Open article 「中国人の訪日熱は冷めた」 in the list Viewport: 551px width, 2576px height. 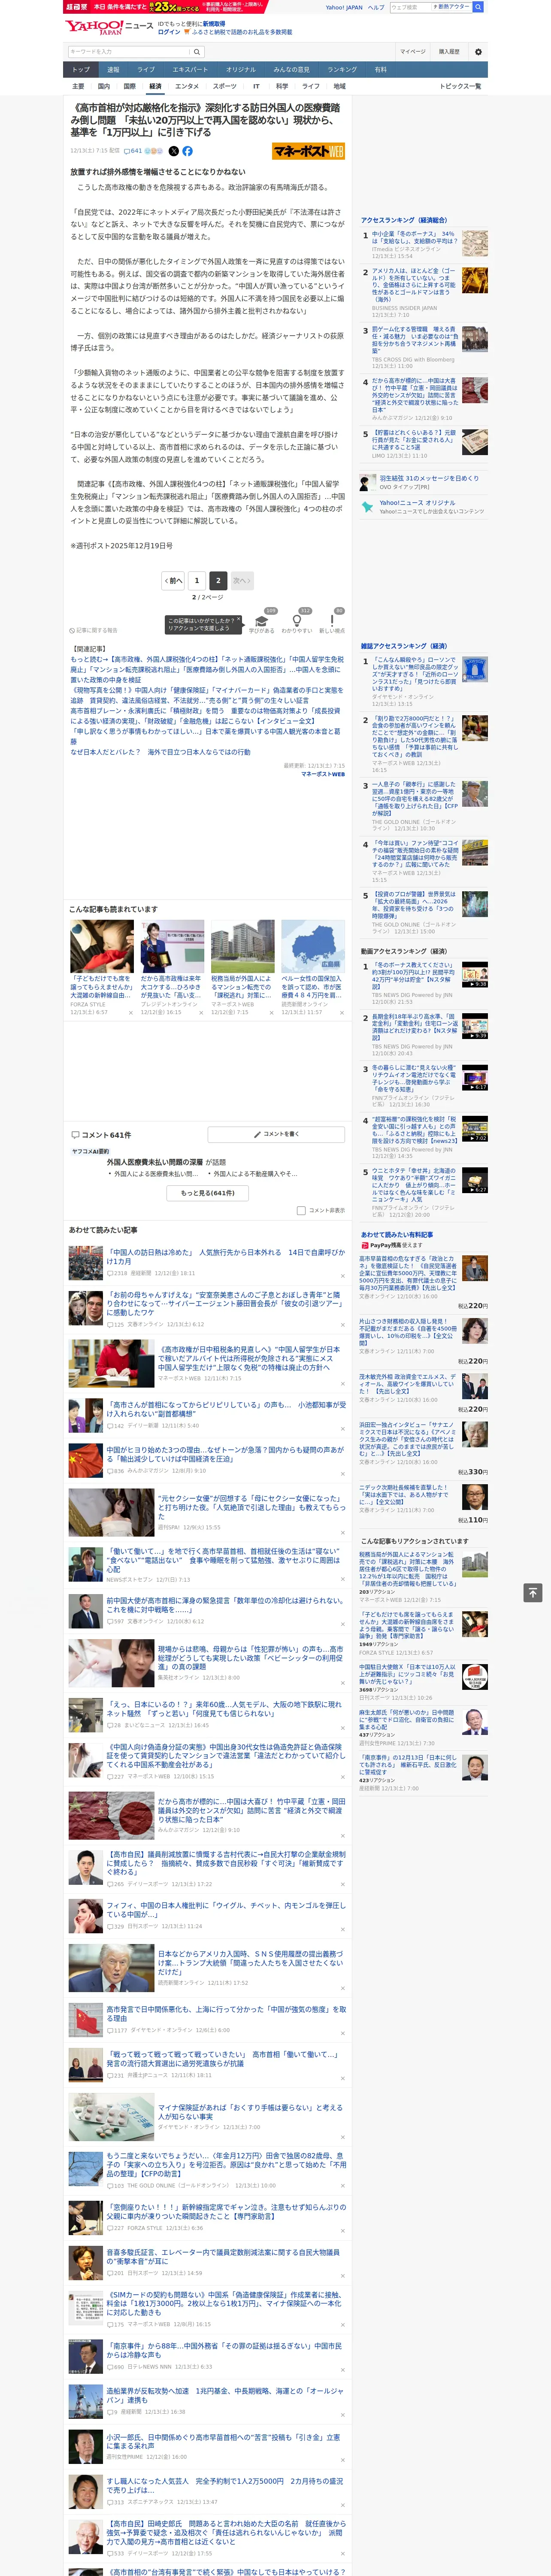226,1257
